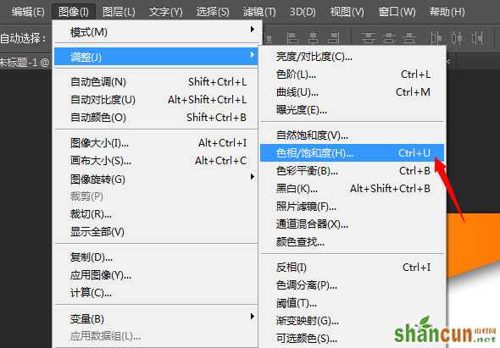Expand the 图像旋转(G) submenu
The image size is (500, 348).
(156, 180)
